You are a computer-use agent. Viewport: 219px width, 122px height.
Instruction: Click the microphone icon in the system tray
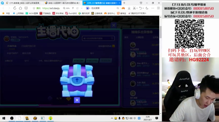[x=120, y=118]
